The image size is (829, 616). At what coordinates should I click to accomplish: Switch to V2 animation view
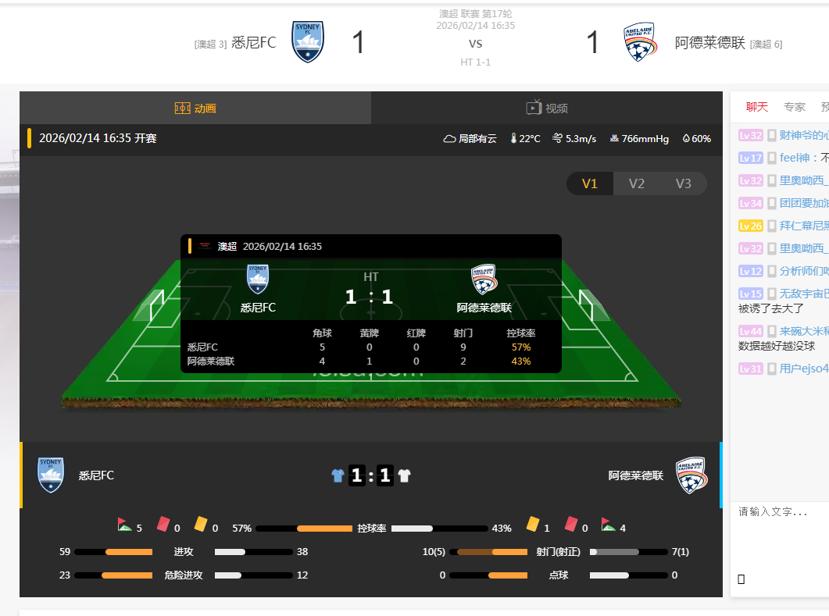[x=637, y=183]
